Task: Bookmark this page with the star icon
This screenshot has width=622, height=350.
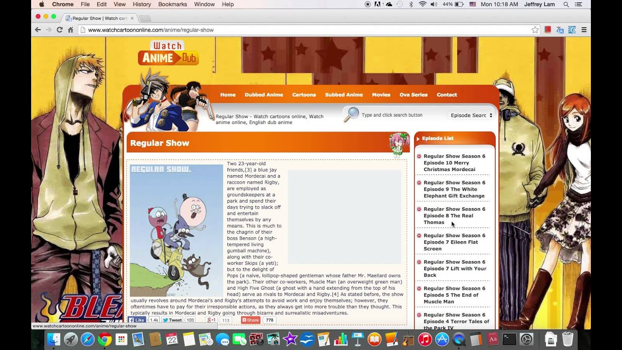Action: 535,30
